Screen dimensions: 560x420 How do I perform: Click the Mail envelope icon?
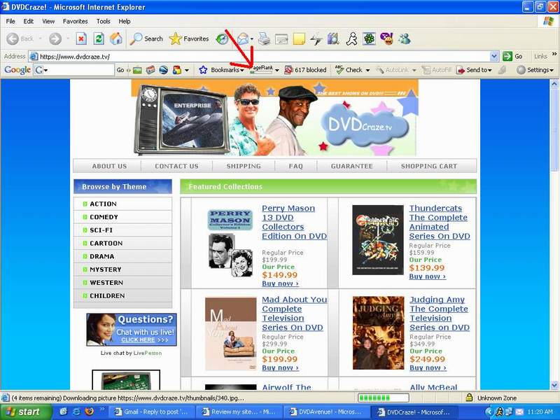tap(243, 38)
